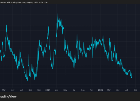The height and width of the screenshot is (101, 140).
Task: Click the Mar axis label right after 2025
Action: (109, 90)
